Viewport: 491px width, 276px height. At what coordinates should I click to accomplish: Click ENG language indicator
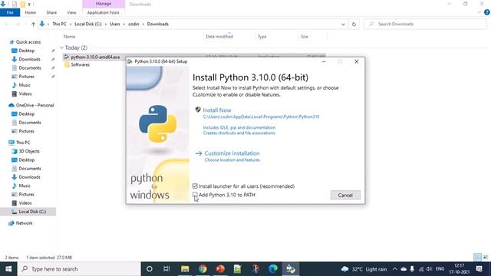click(440, 269)
